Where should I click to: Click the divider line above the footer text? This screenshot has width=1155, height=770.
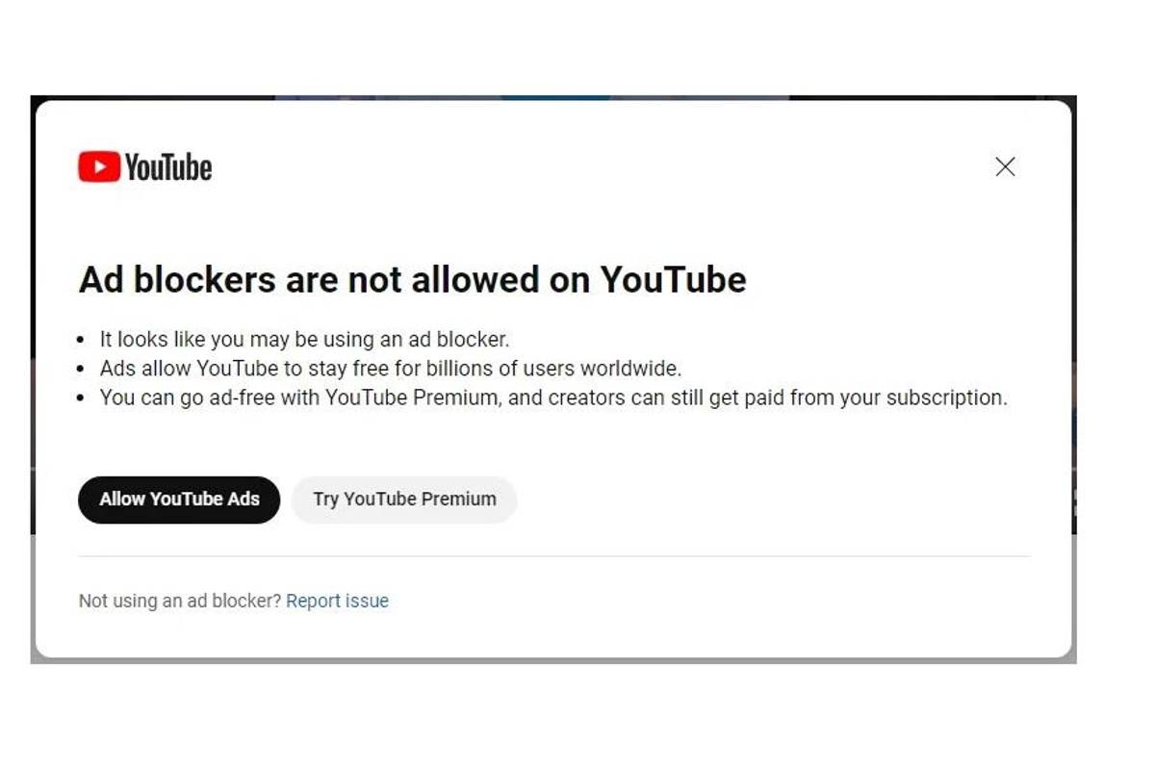553,552
